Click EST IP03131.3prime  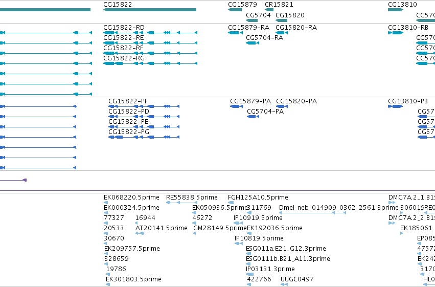270,269
